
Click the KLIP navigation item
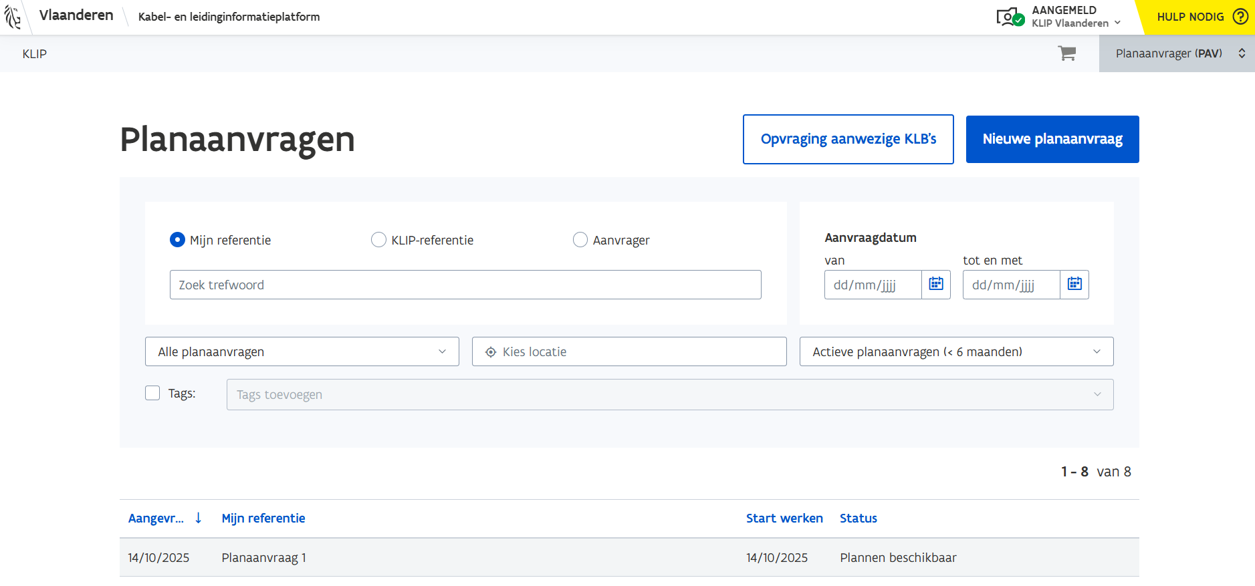[x=35, y=54]
